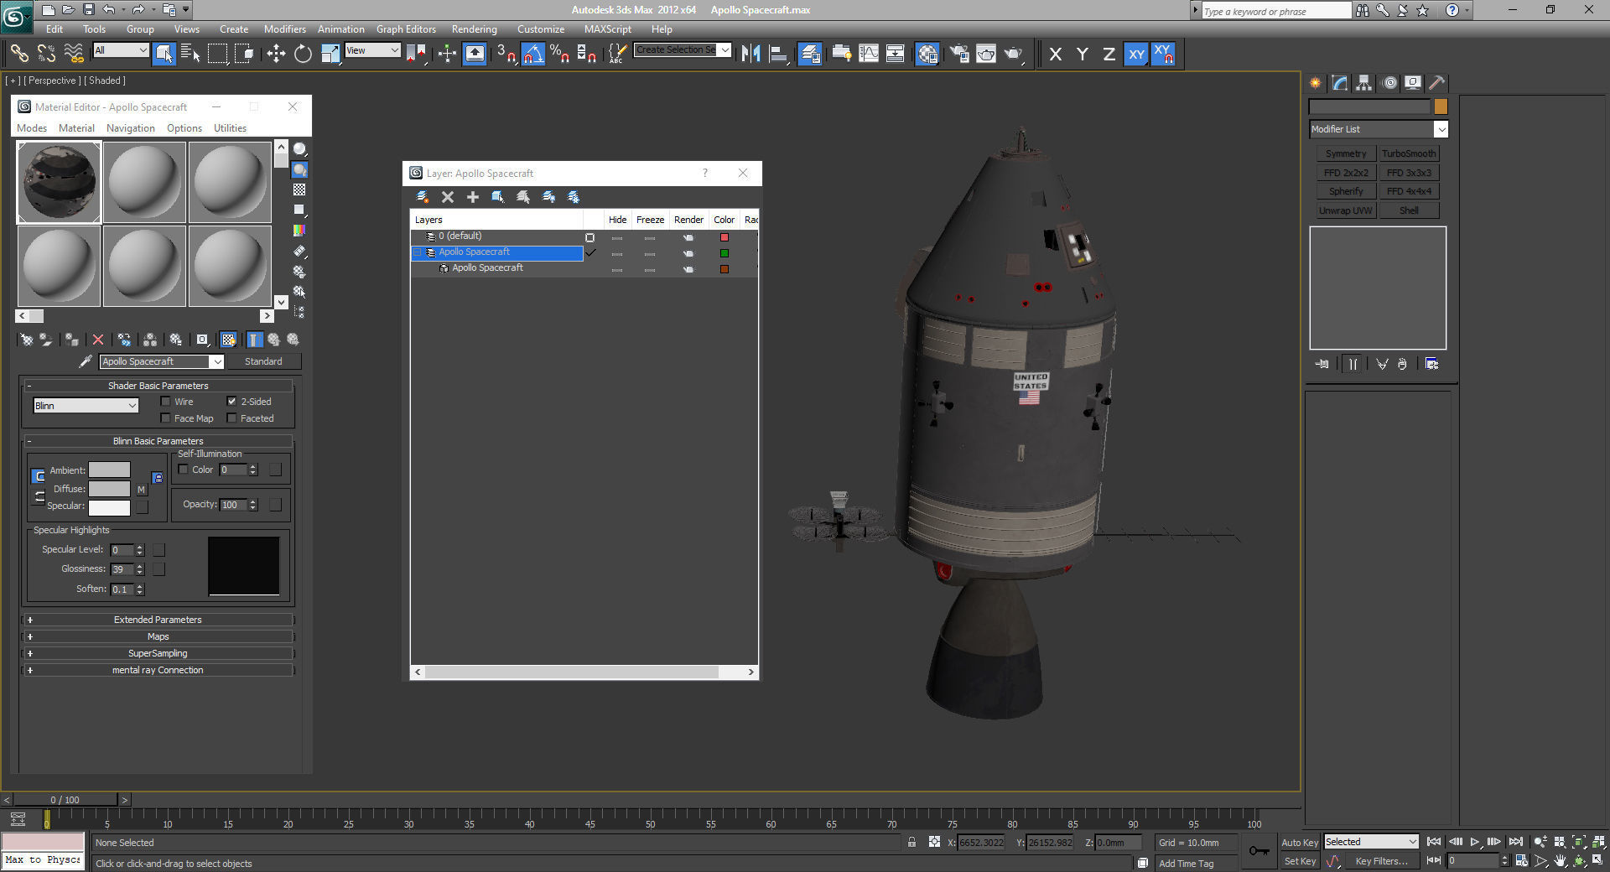Open the selection filter All dropdown
Image resolution: width=1610 pixels, height=872 pixels.
click(x=121, y=50)
